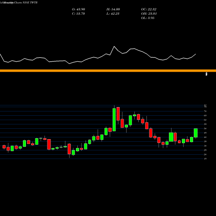Click the right end of the white indicator line

[196, 54]
